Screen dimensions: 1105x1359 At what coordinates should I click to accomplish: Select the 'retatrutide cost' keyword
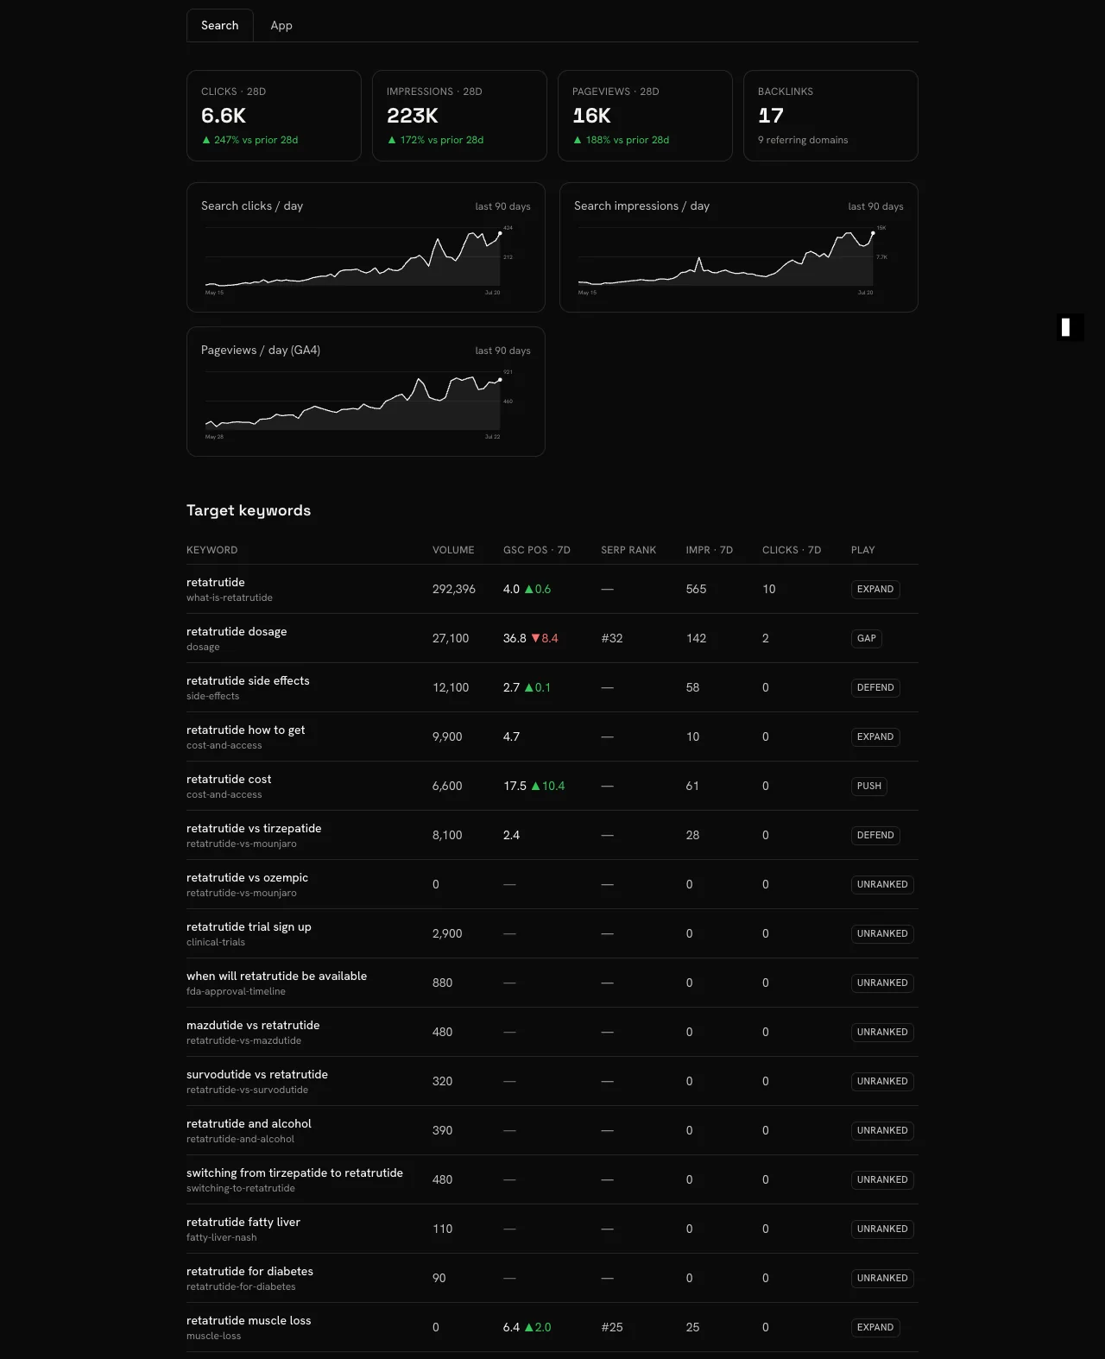pos(229,780)
